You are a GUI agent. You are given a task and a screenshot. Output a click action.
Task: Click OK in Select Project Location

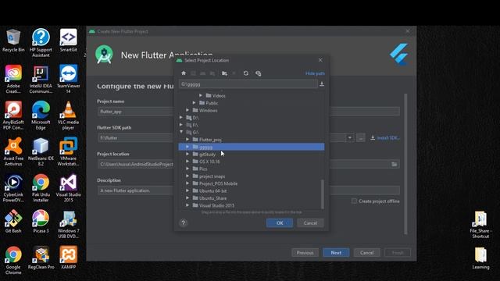coord(280,223)
